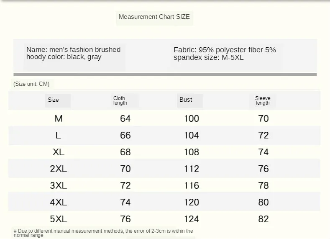Choose the 3XL size row label
The height and width of the screenshot is (239, 330).
59,185
